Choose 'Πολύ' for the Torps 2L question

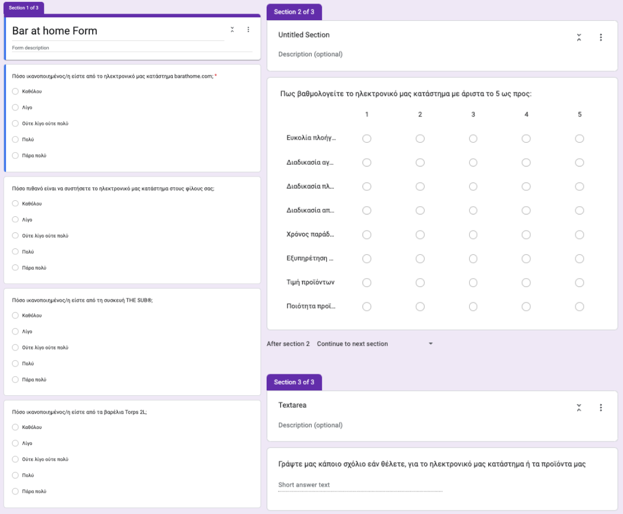(x=15, y=475)
